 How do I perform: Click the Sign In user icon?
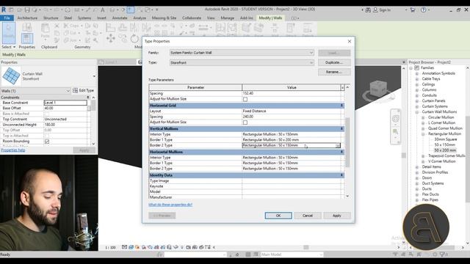click(x=375, y=10)
